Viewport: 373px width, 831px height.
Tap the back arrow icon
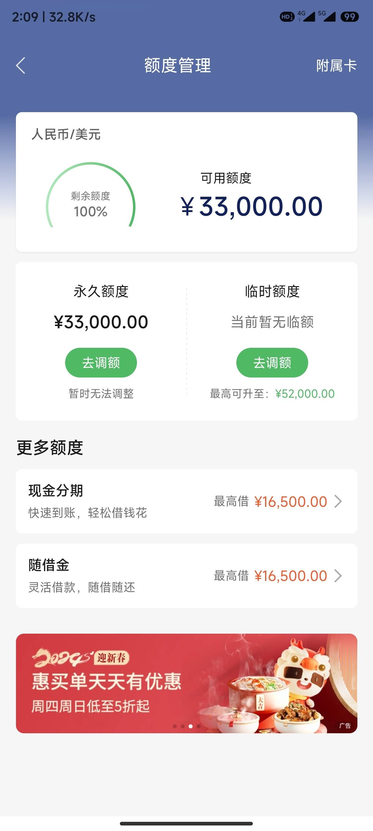pyautogui.click(x=20, y=66)
